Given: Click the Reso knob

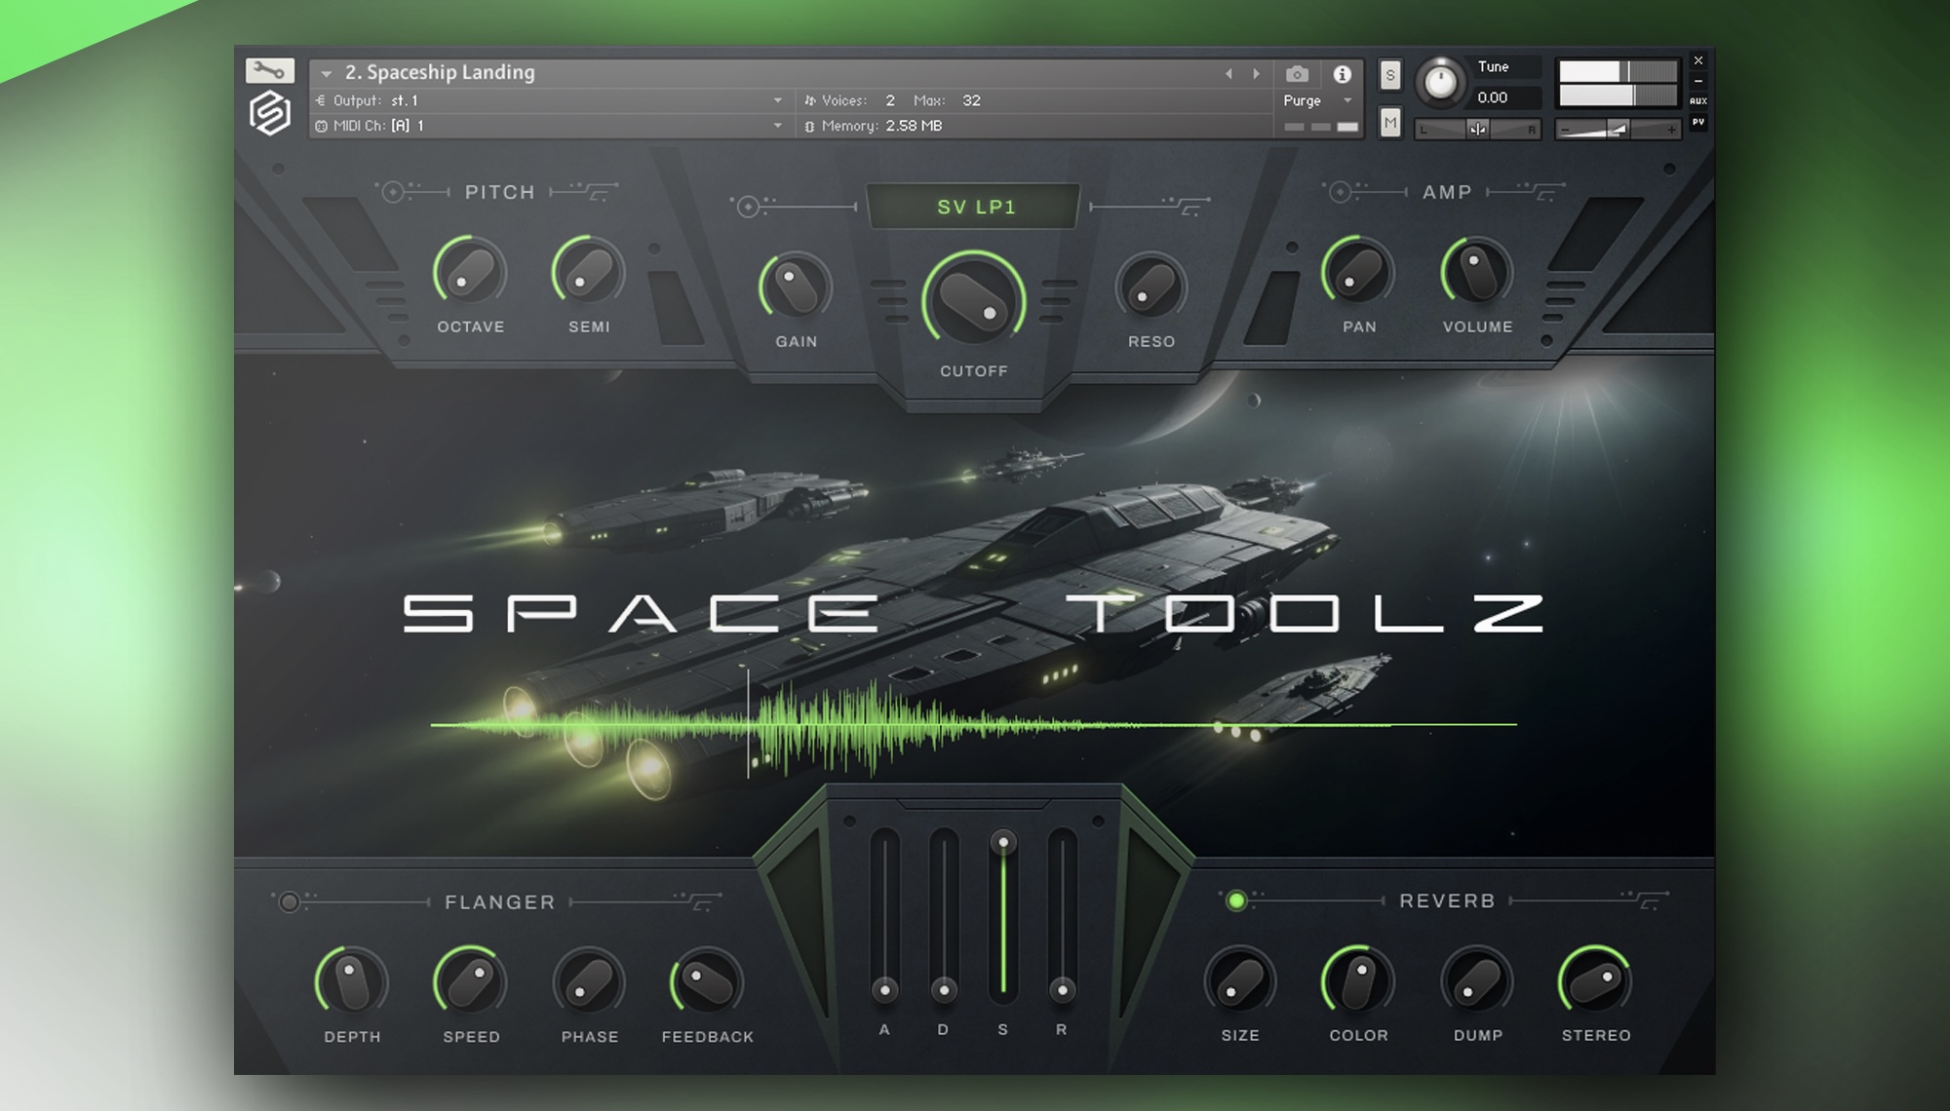Looking at the screenshot, I should (1150, 287).
